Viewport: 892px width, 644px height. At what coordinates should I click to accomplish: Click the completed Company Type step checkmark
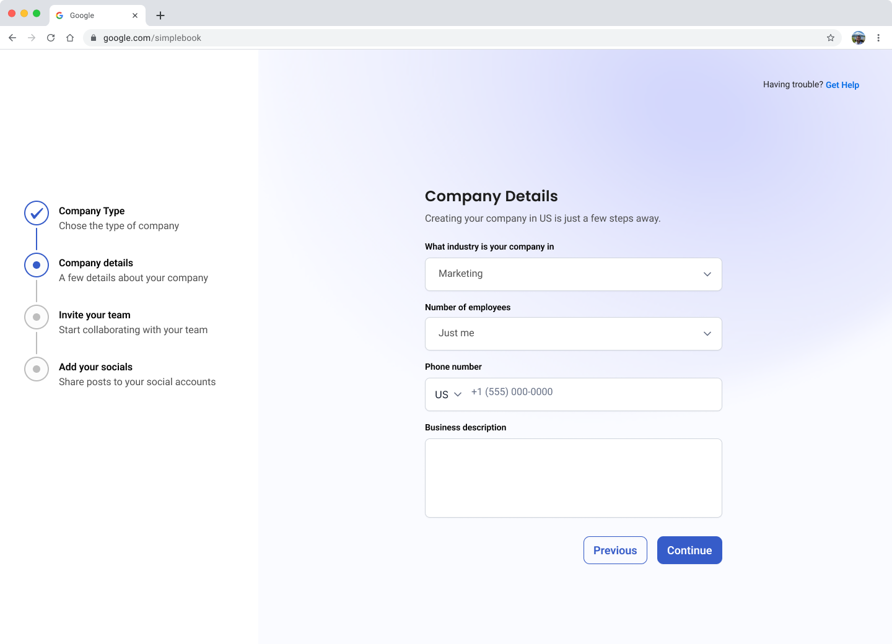[x=37, y=213]
